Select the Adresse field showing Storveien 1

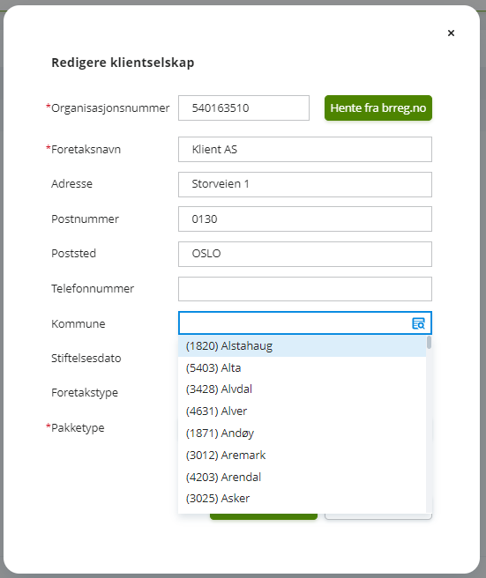[x=305, y=184]
